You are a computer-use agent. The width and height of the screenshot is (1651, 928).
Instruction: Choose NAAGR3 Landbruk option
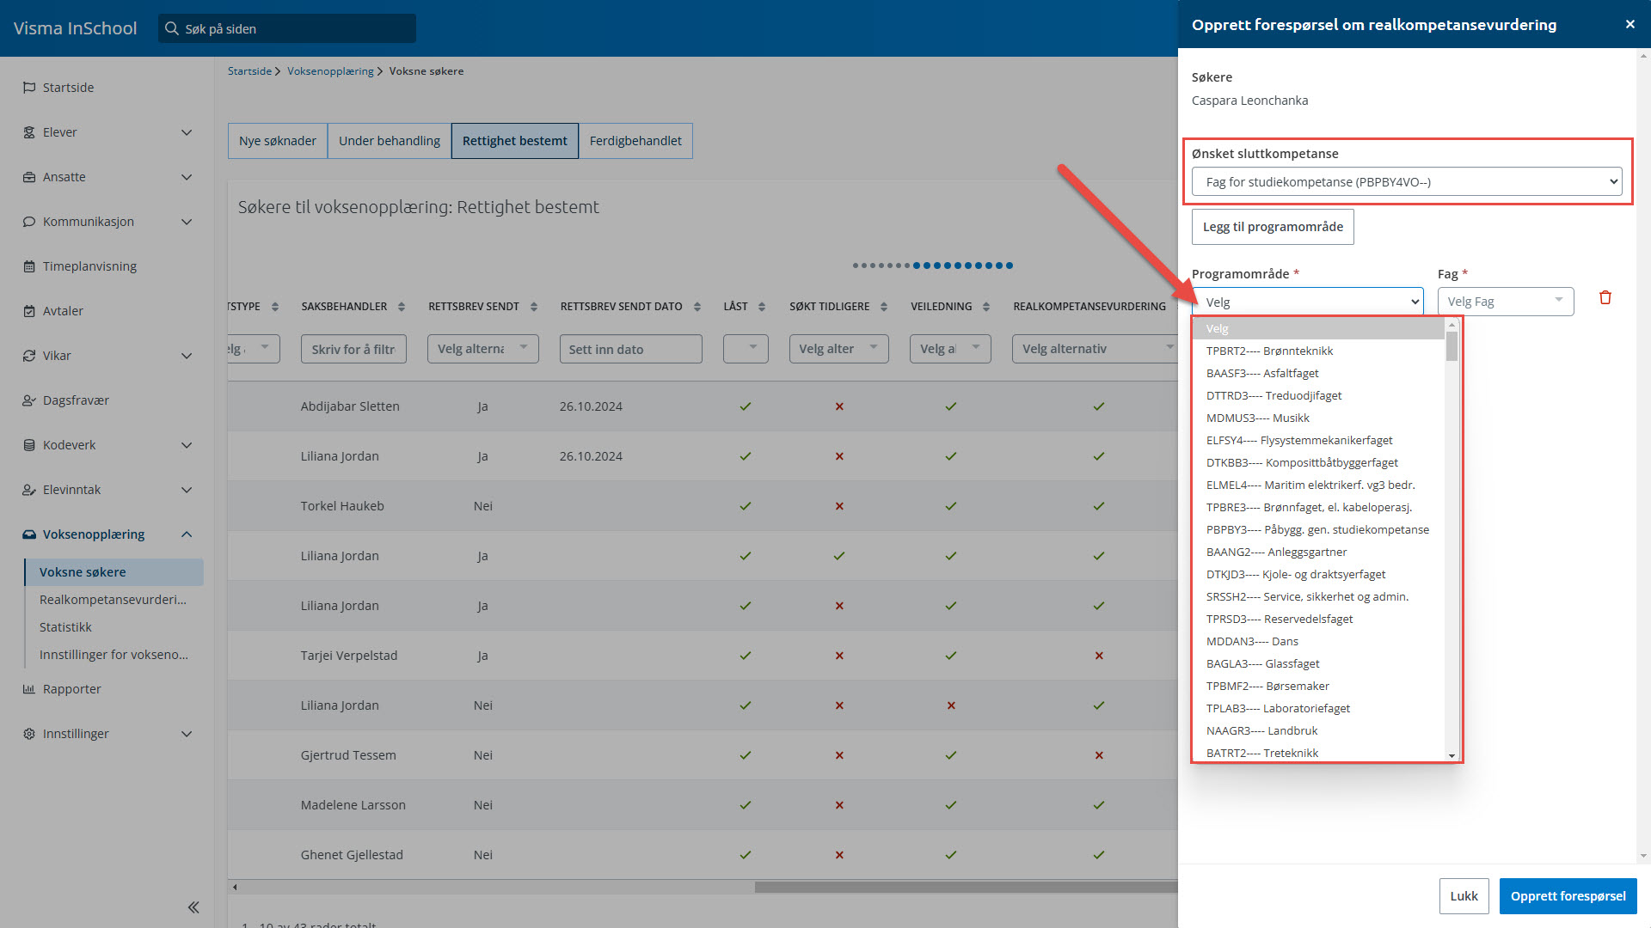(x=1319, y=730)
